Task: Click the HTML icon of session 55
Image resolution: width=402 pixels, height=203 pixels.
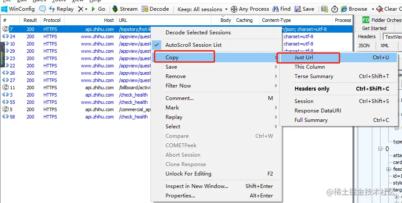Action: pyautogui.click(x=6, y=102)
